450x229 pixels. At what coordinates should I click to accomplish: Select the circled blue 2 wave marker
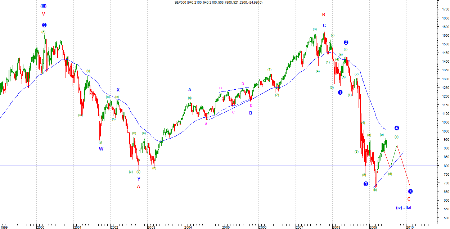(x=346, y=42)
